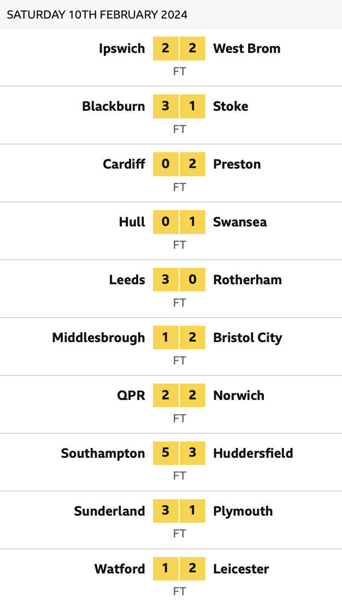Click the Stoke team name

[x=231, y=106]
